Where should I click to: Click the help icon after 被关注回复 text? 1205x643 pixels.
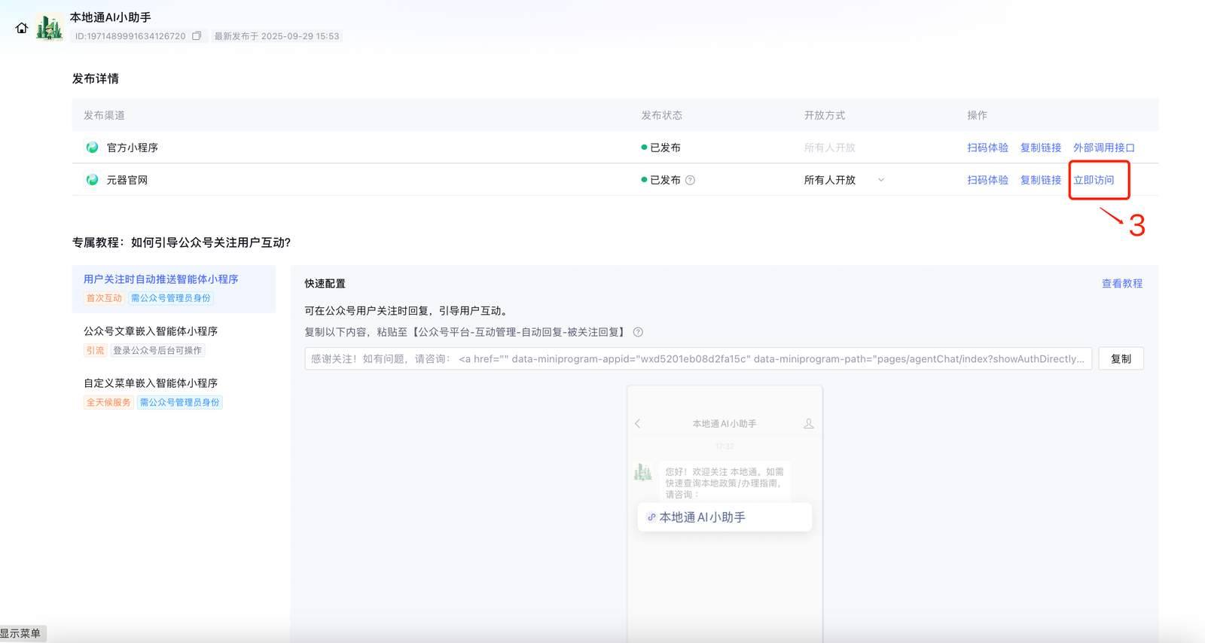click(x=638, y=332)
